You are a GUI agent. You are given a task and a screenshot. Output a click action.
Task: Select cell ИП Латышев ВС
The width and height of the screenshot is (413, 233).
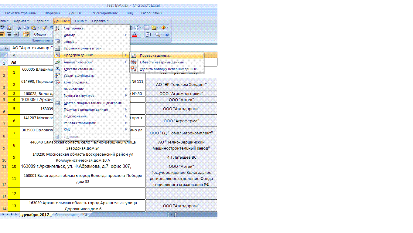[x=181, y=157]
